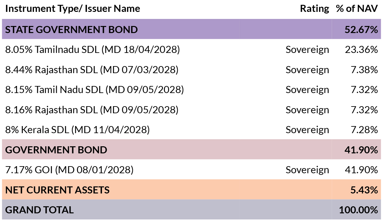The image size is (384, 222).
Task: Select 8.16% Rajasthan SDL entry
Action: [92, 110]
